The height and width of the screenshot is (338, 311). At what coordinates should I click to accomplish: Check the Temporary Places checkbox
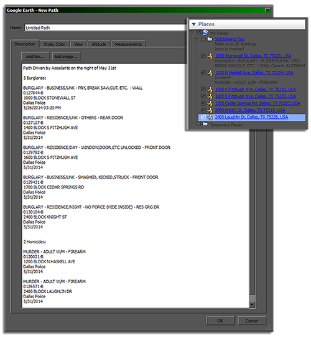tap(198, 124)
